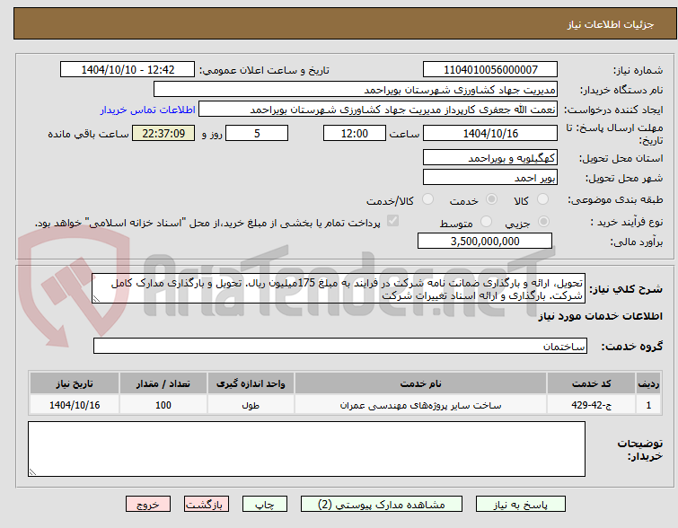The height and width of the screenshot is (528, 678).
Task: Click service code cell ج-42-429
Action: (x=591, y=405)
